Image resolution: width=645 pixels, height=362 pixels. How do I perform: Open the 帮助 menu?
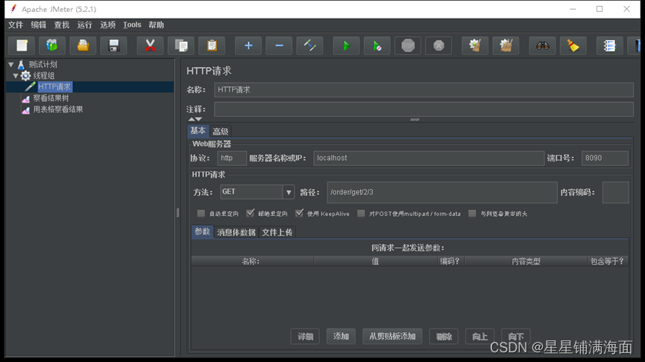(x=157, y=25)
